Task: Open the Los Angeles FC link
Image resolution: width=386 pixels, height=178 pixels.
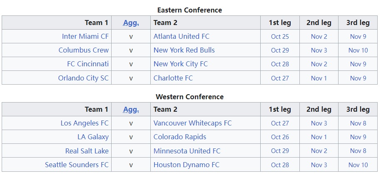Action: click(84, 123)
